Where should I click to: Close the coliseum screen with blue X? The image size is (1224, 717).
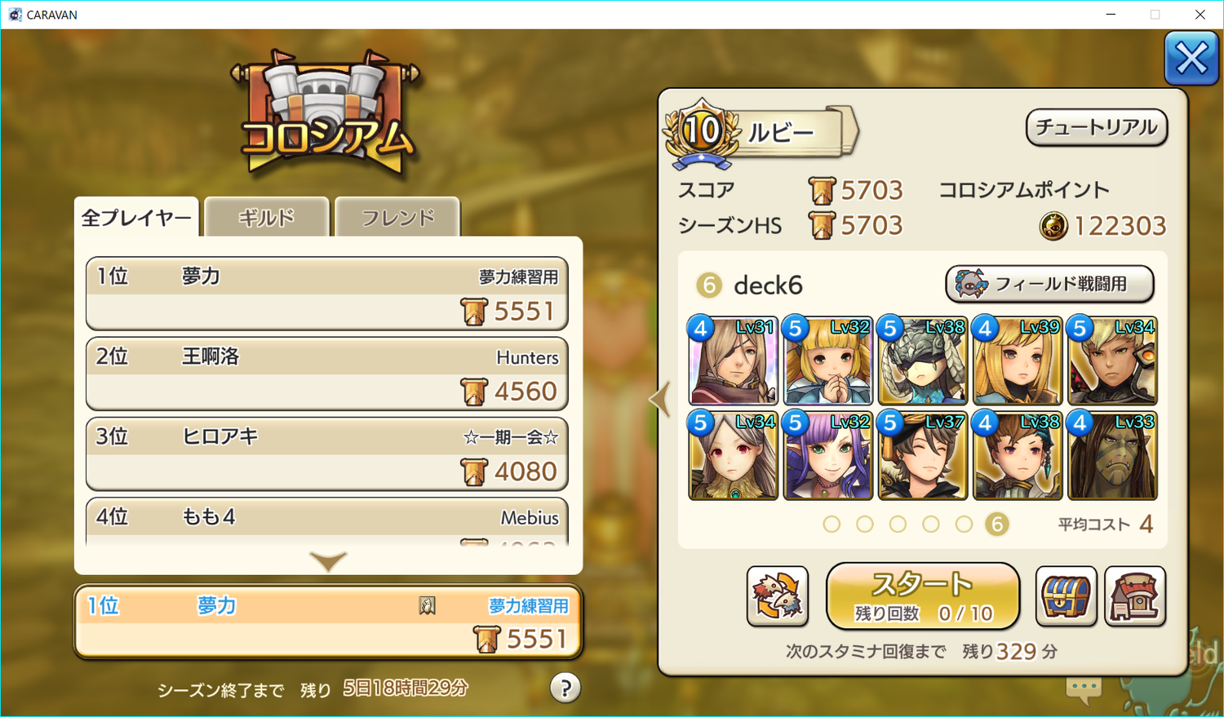pyautogui.click(x=1191, y=58)
